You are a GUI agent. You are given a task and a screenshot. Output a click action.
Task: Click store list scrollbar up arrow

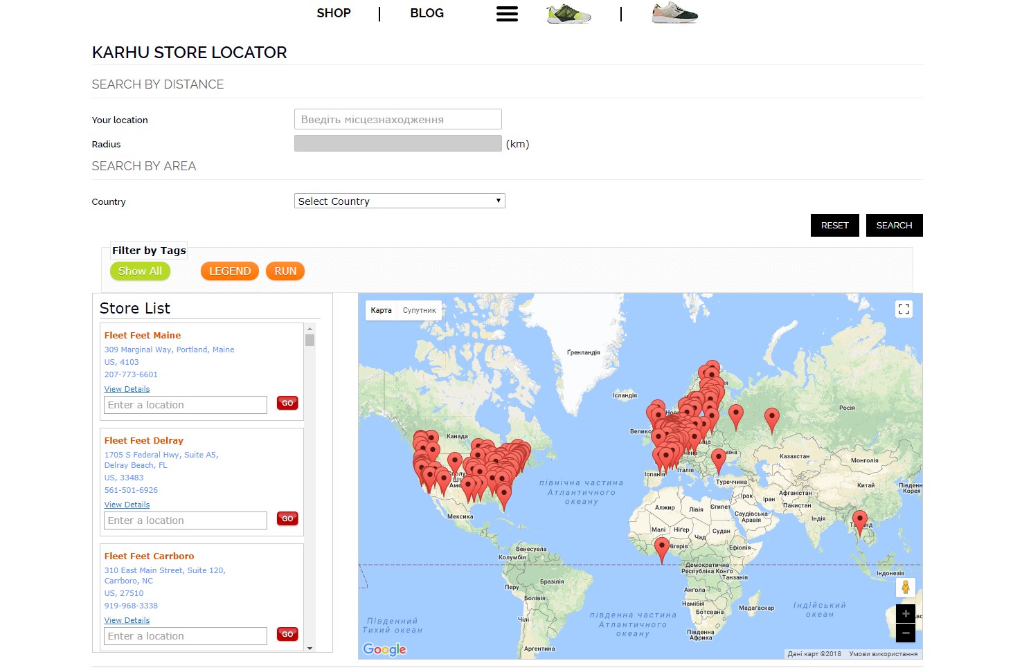coord(310,328)
